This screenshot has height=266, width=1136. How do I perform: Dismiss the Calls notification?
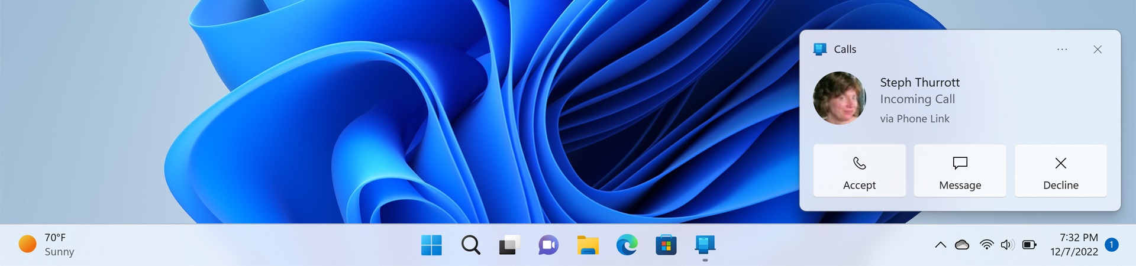coord(1098,50)
